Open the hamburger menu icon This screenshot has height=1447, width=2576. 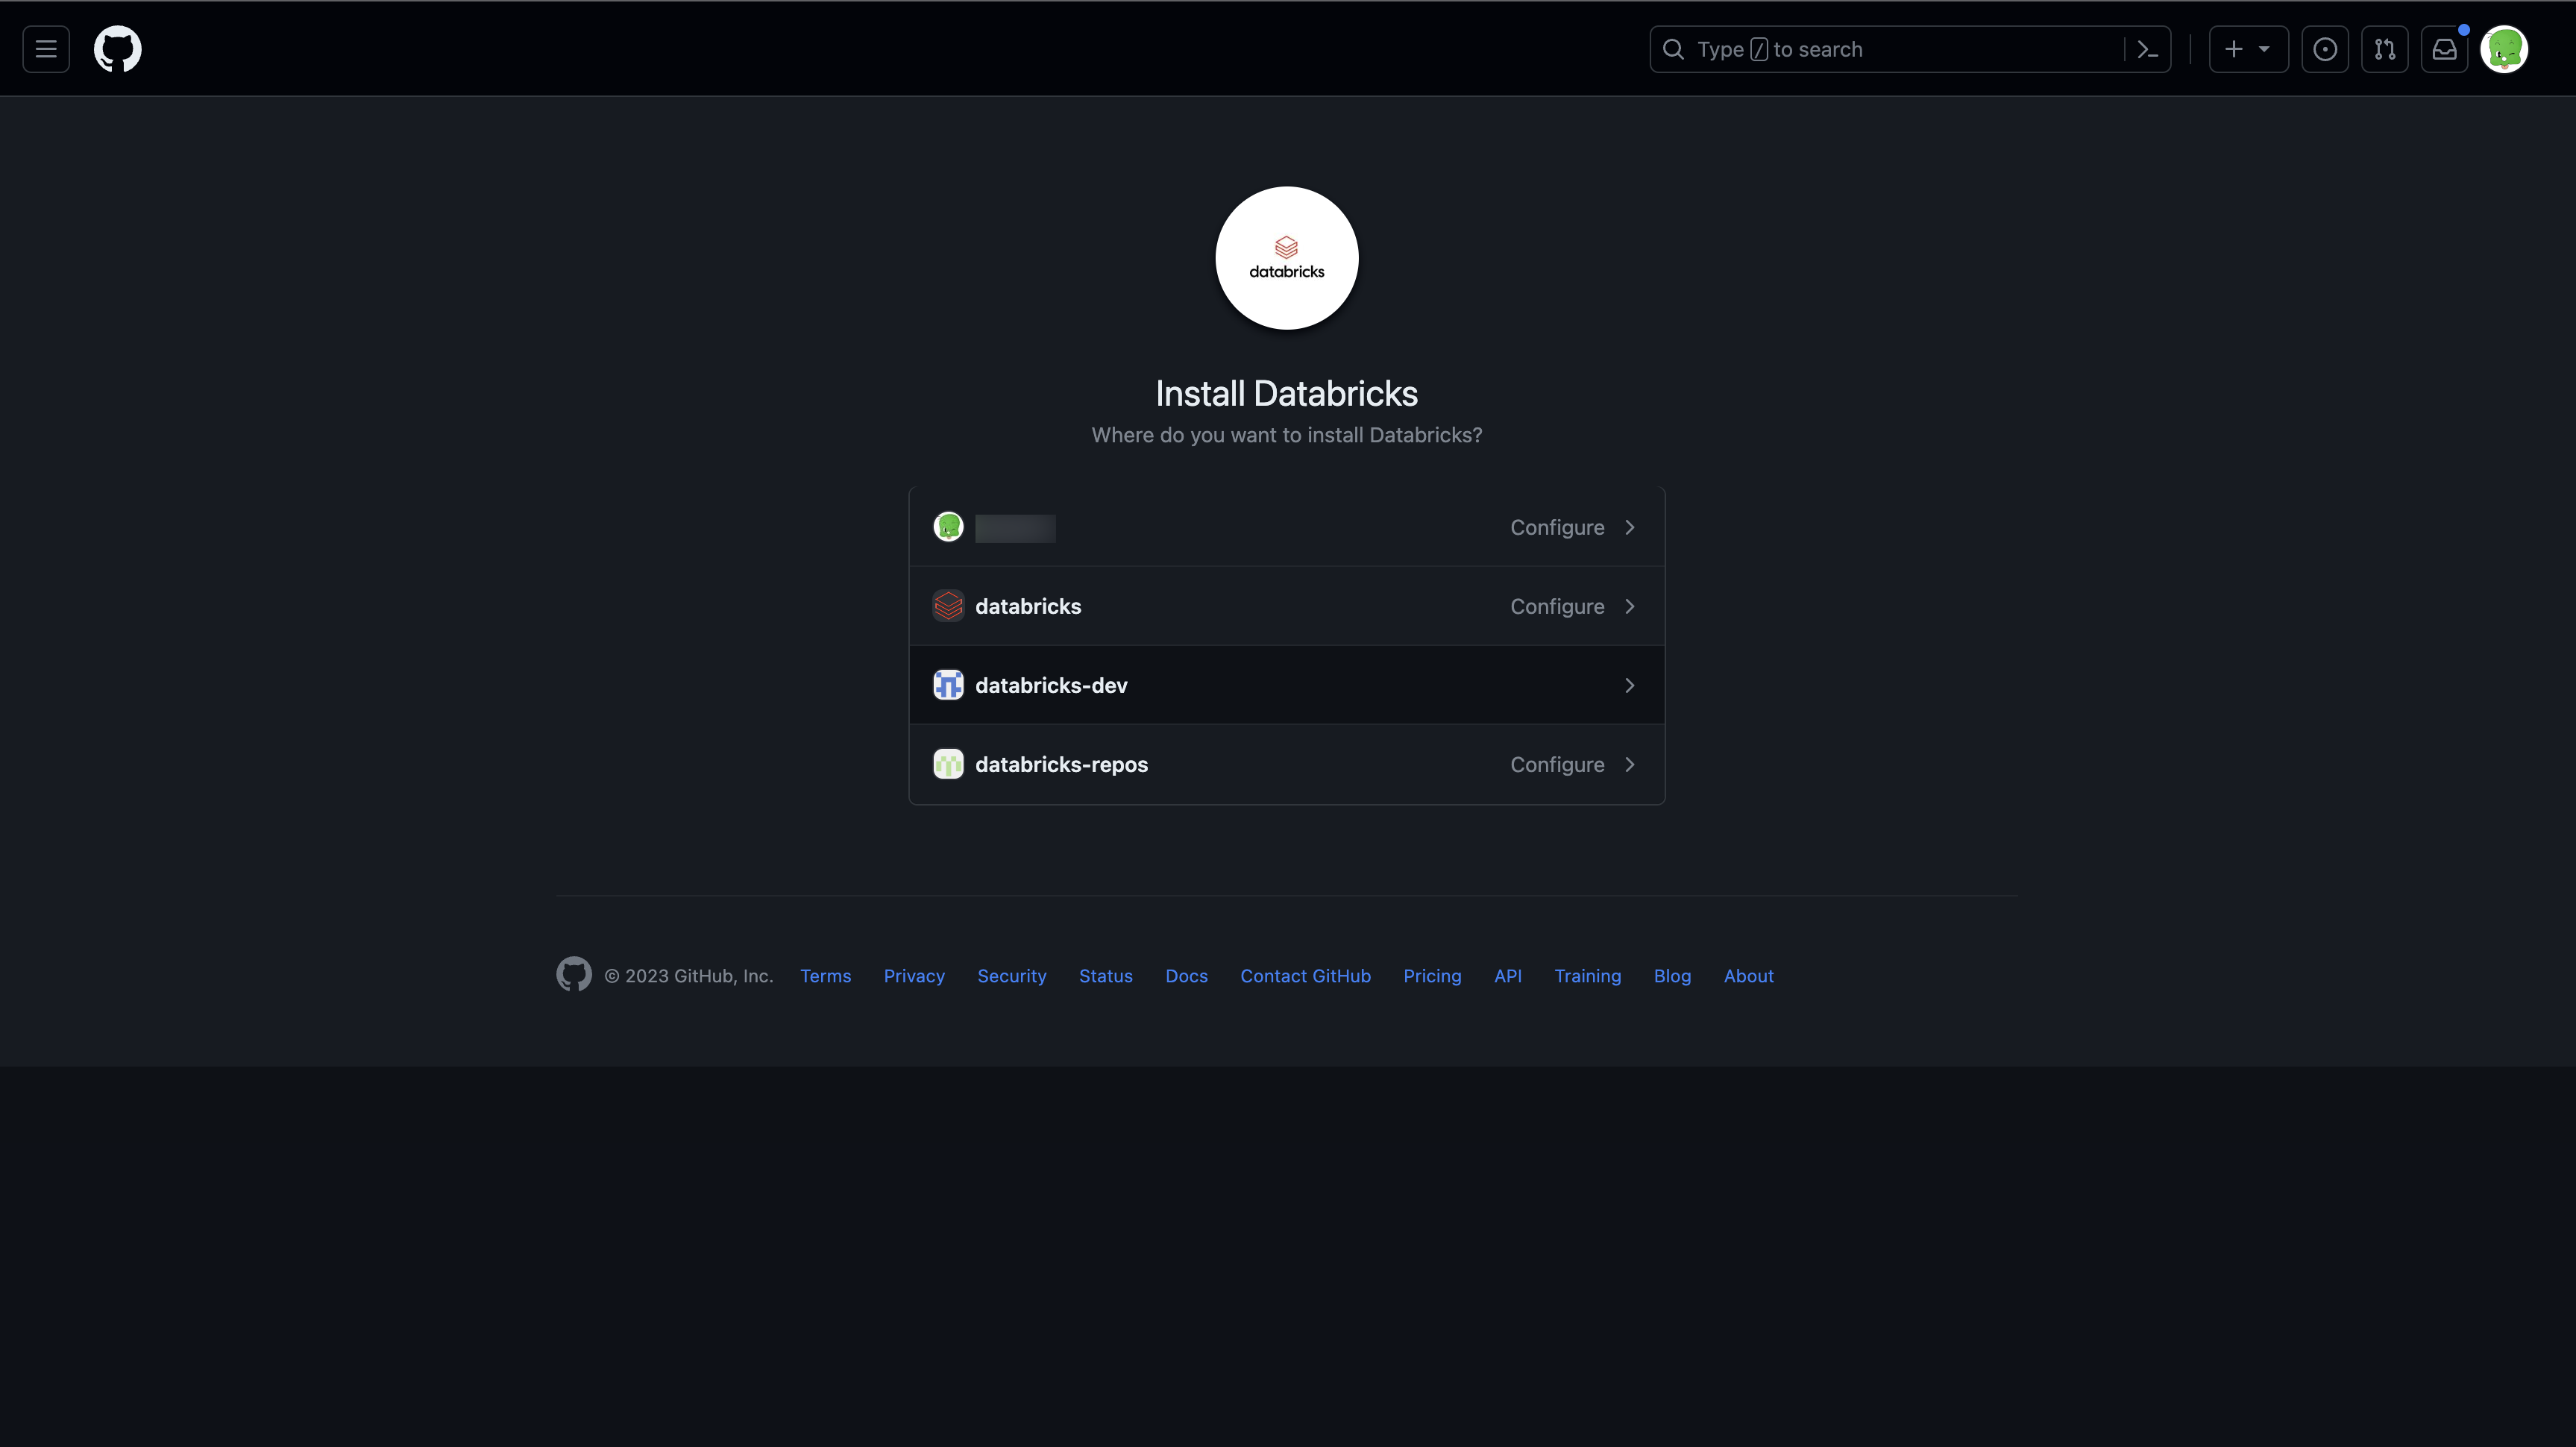pyautogui.click(x=44, y=48)
